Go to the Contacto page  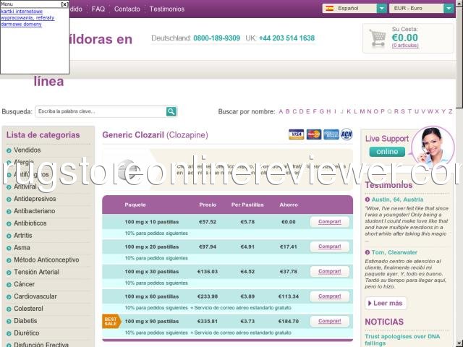coord(127,9)
